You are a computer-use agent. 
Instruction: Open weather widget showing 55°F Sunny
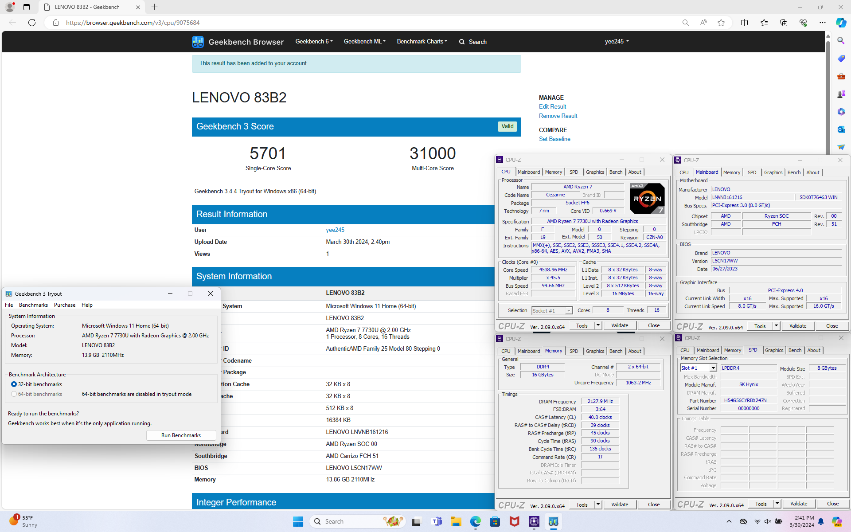[23, 521]
